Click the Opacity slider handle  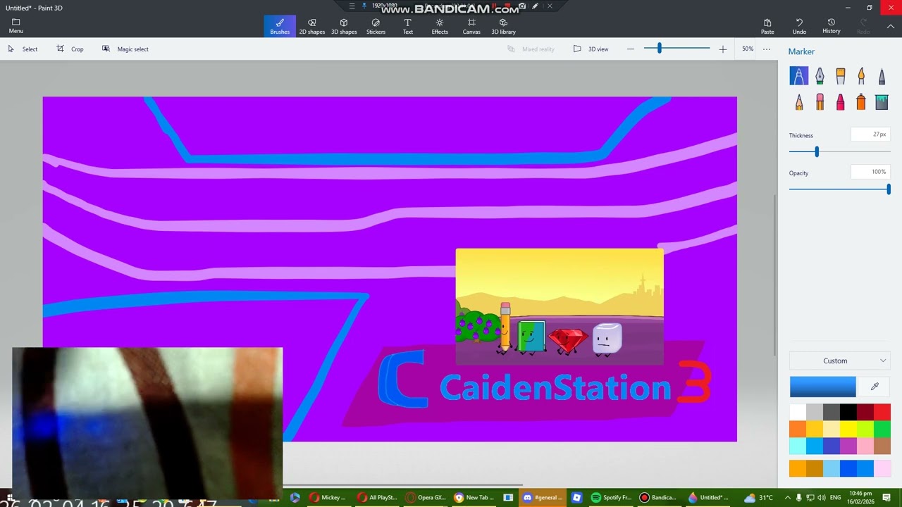pos(888,189)
